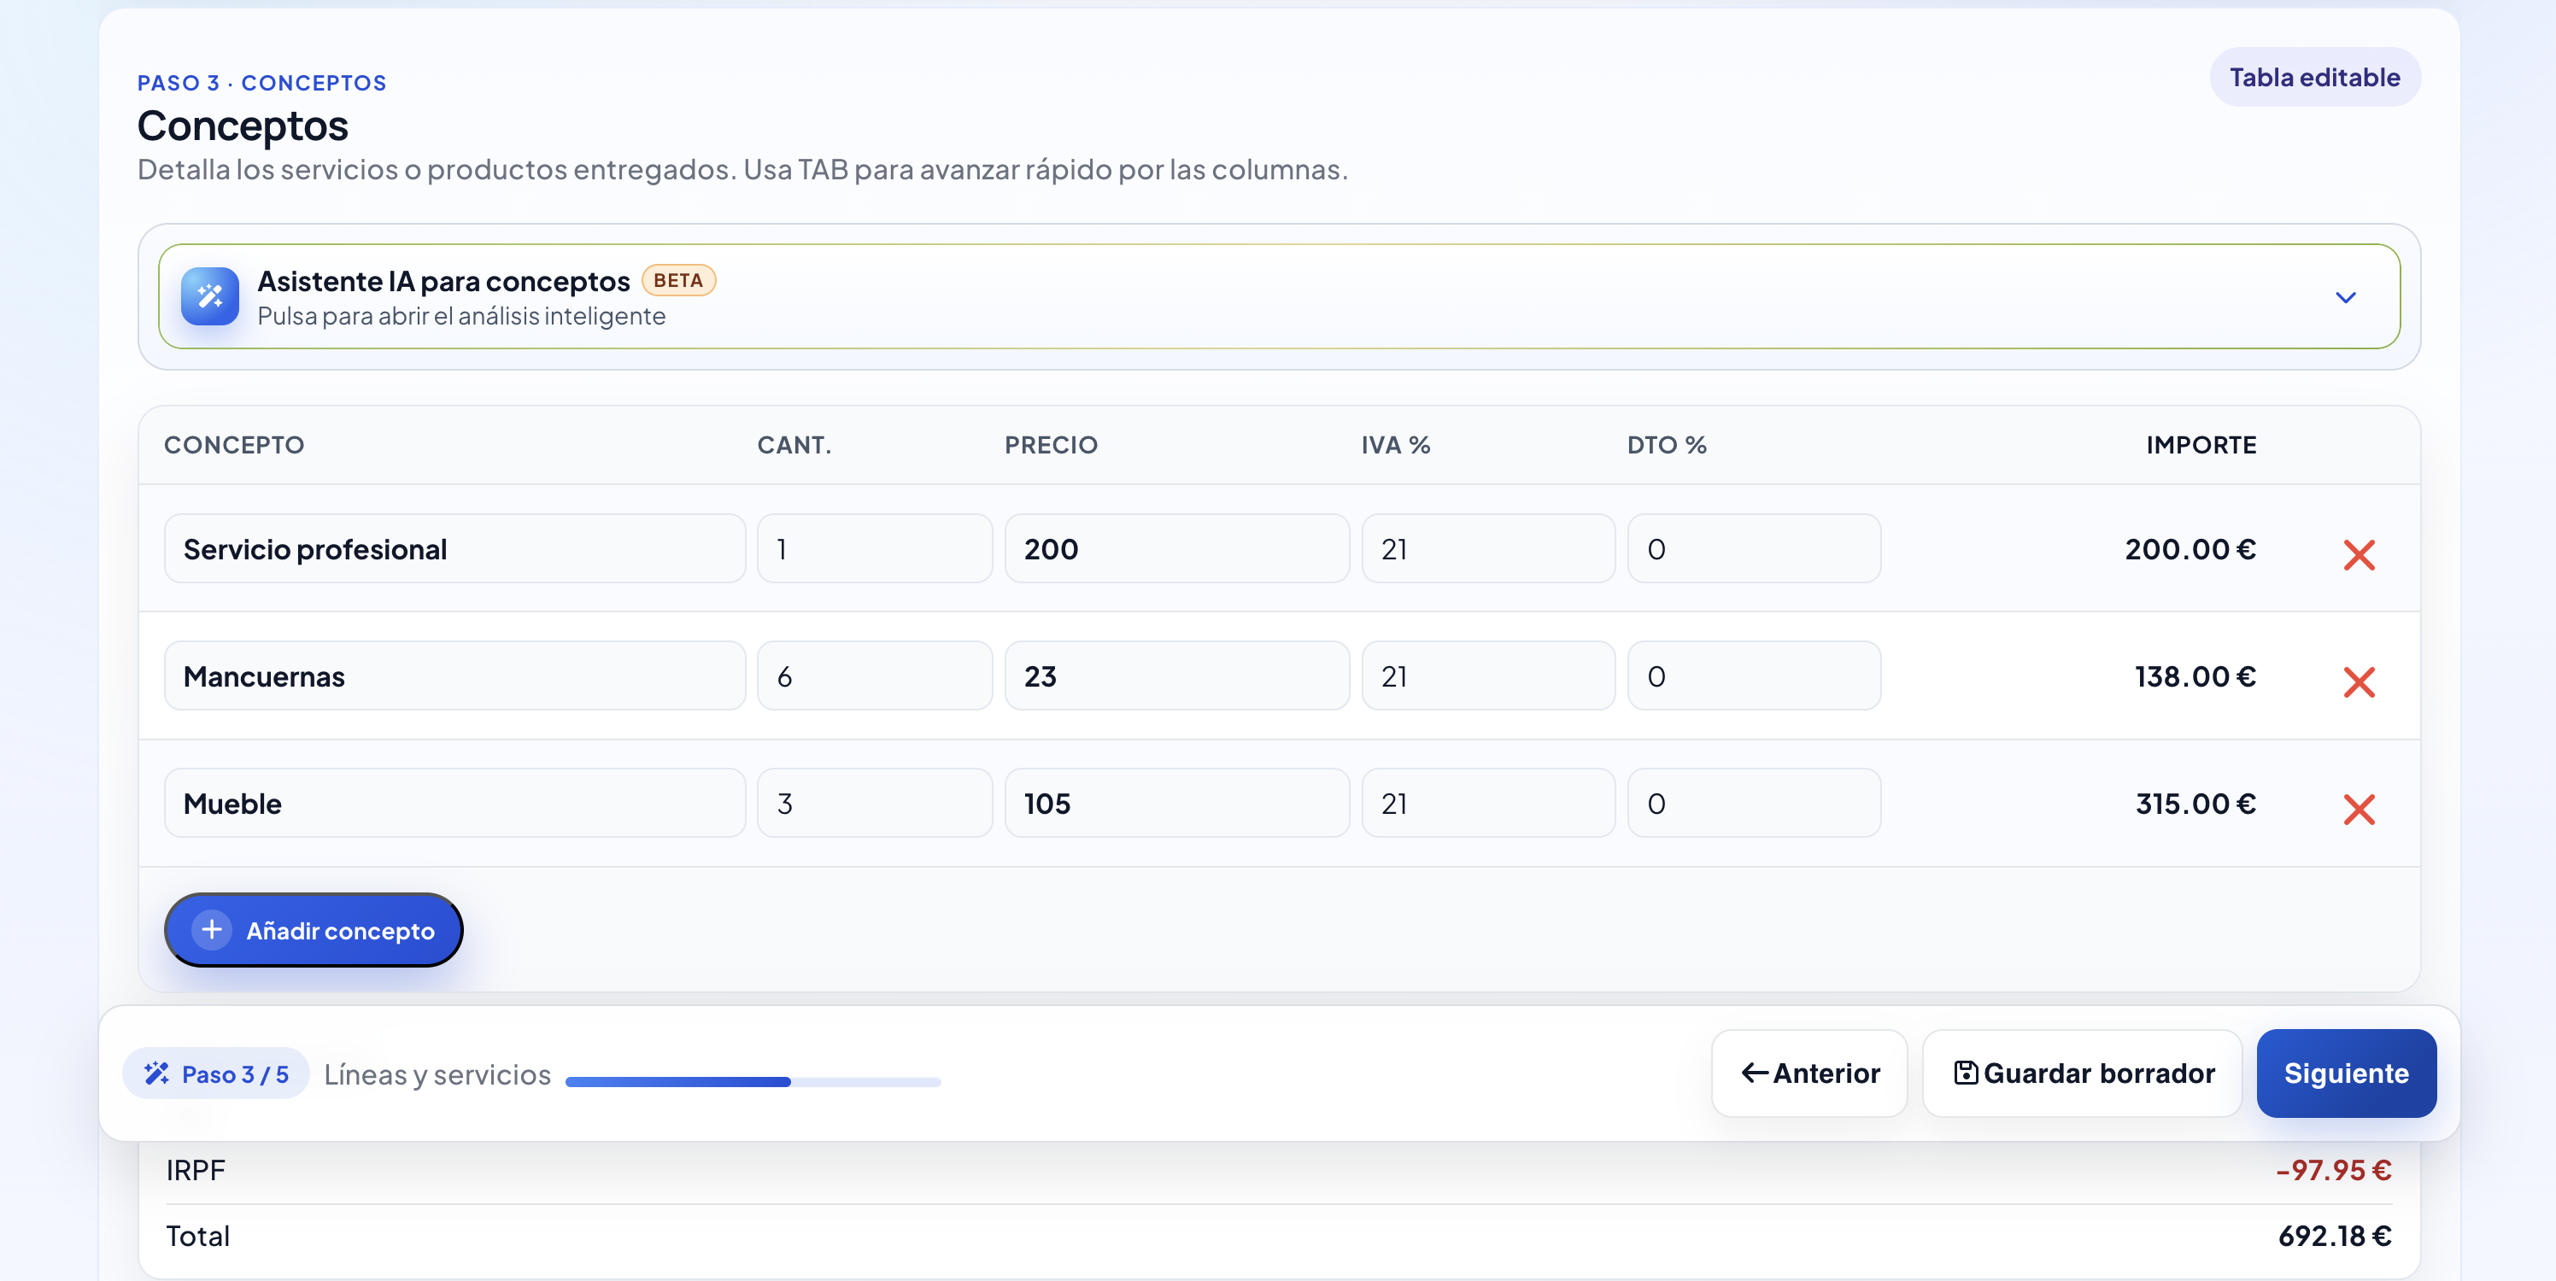
Task: Click the AI assistant magic wand icon
Action: 209,295
